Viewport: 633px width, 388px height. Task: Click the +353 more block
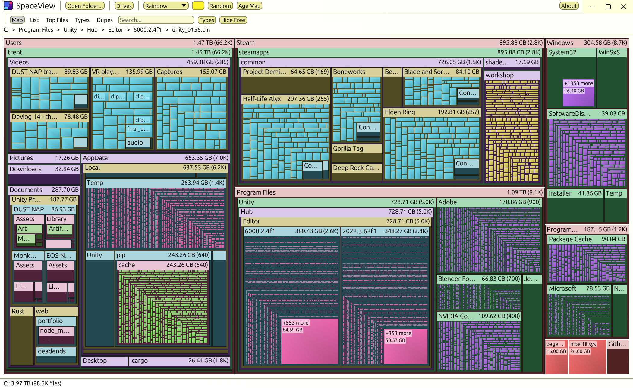[x=406, y=346]
